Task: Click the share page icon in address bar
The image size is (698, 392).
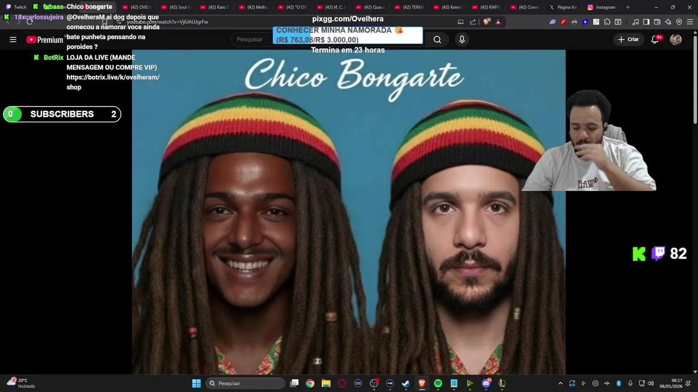Action: 473,22
